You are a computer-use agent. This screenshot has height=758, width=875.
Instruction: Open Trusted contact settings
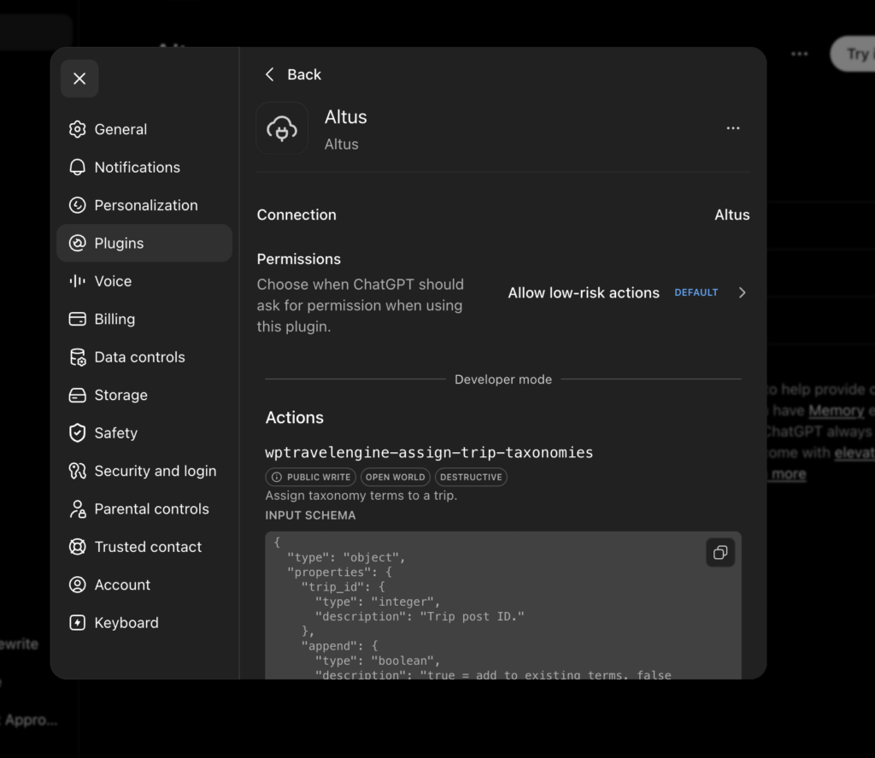click(144, 546)
